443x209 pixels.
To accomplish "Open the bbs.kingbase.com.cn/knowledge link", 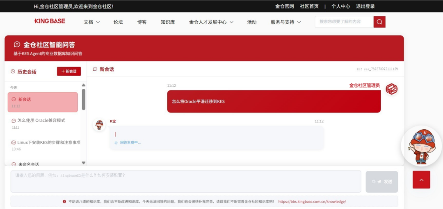I will (312, 202).
